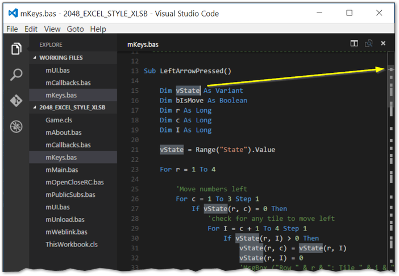Open the Goto menu

[x=76, y=29]
